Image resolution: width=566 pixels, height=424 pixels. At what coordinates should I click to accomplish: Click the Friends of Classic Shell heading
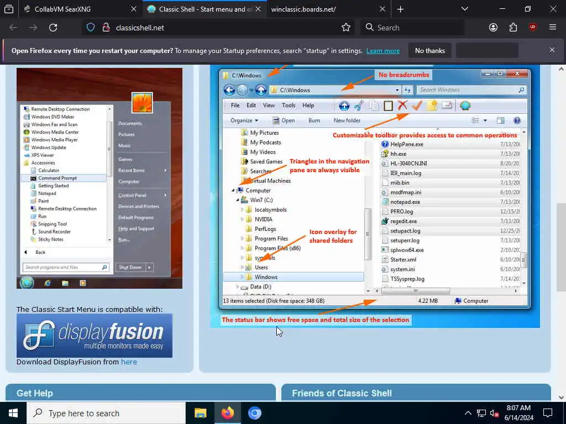(342, 393)
